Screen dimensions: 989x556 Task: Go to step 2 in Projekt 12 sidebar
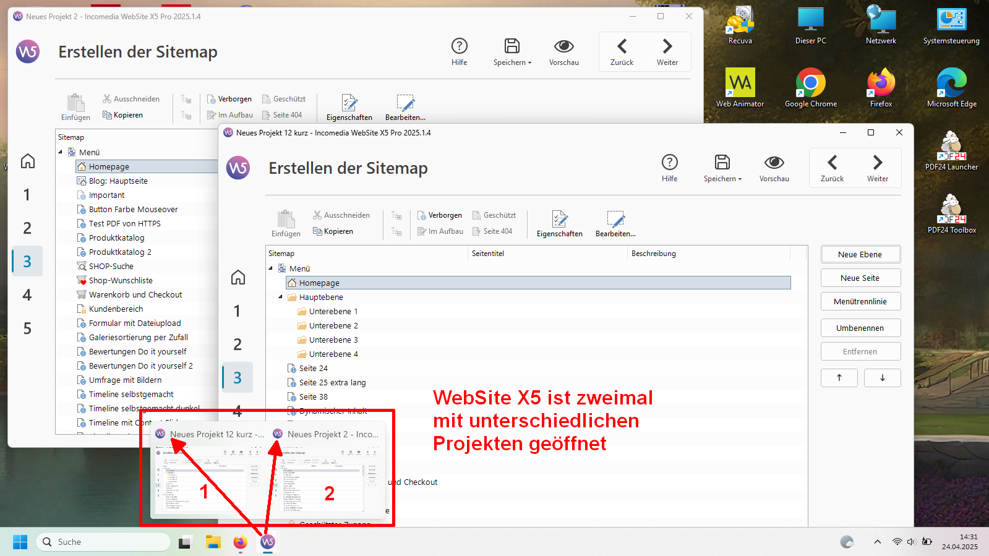click(238, 344)
